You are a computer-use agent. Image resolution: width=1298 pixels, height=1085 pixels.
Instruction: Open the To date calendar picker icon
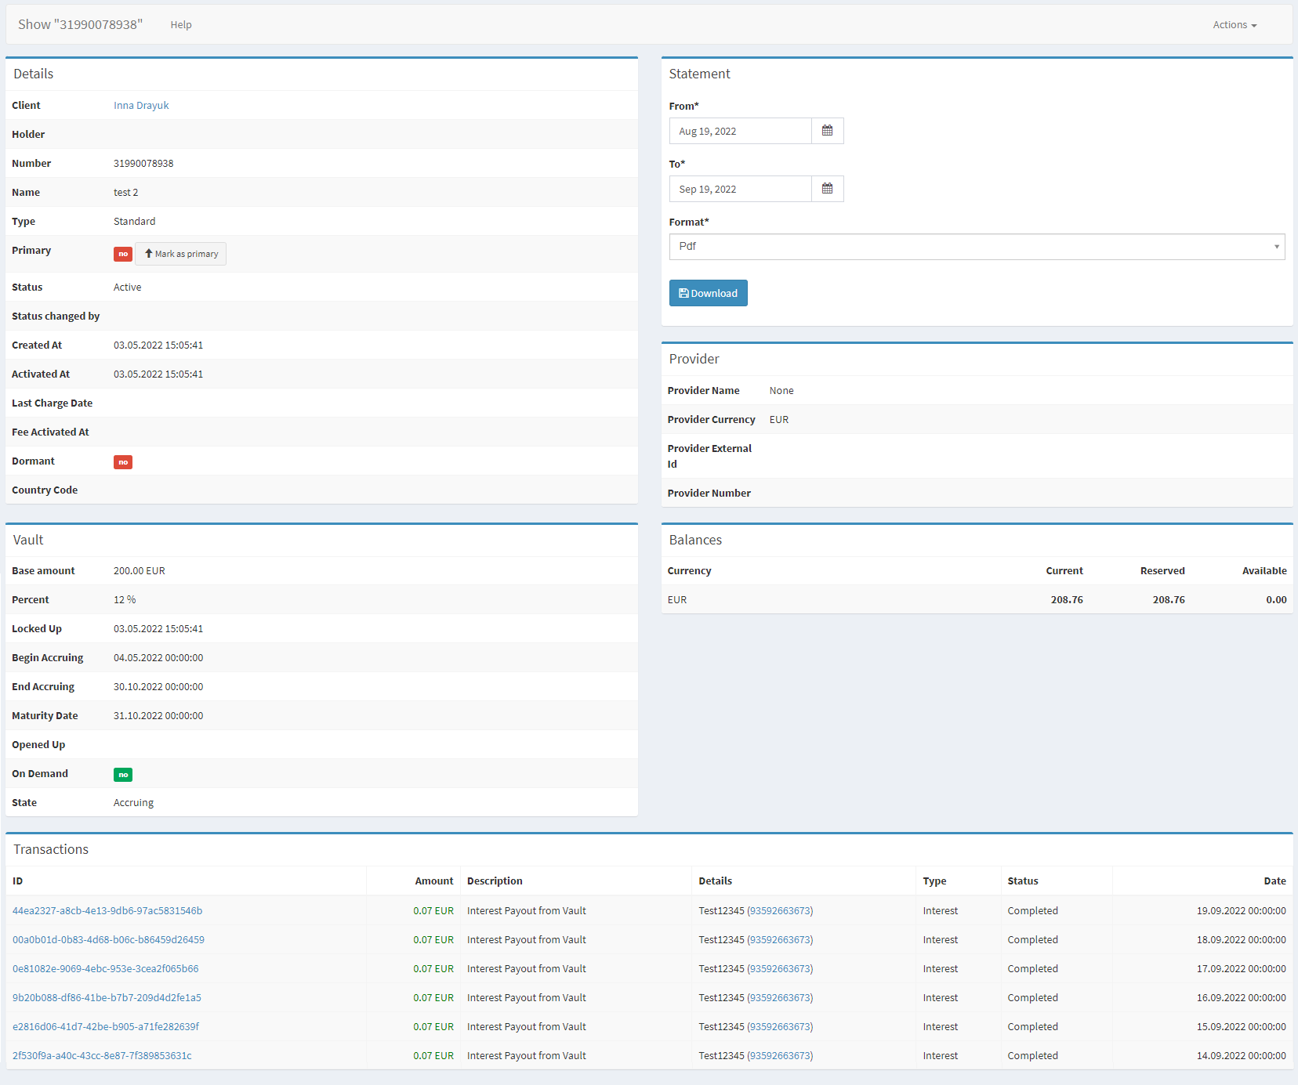tap(827, 189)
